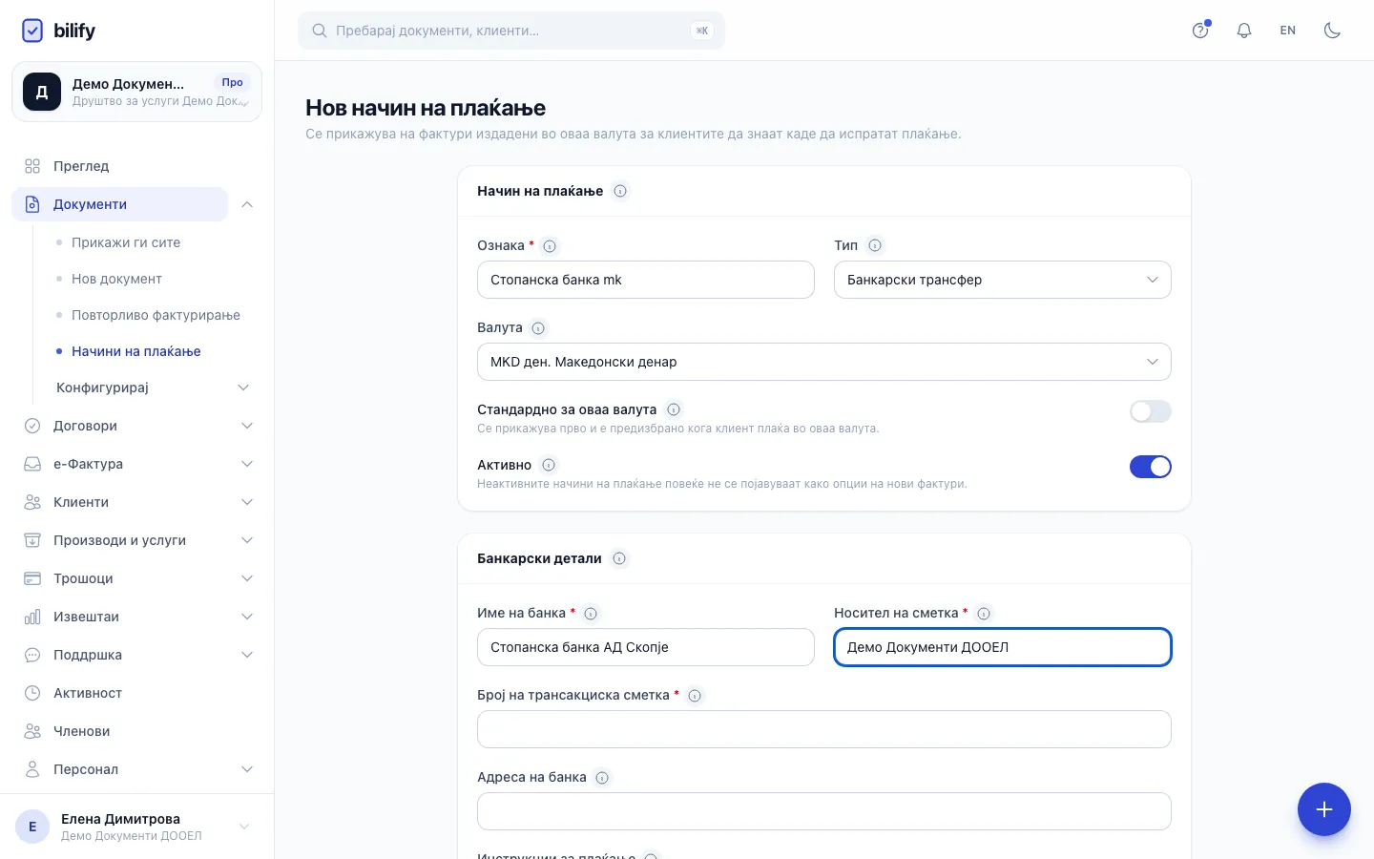Image resolution: width=1374 pixels, height=859 pixels.
Task: Click info icon next to Начин на плаќање heading
Action: click(620, 191)
